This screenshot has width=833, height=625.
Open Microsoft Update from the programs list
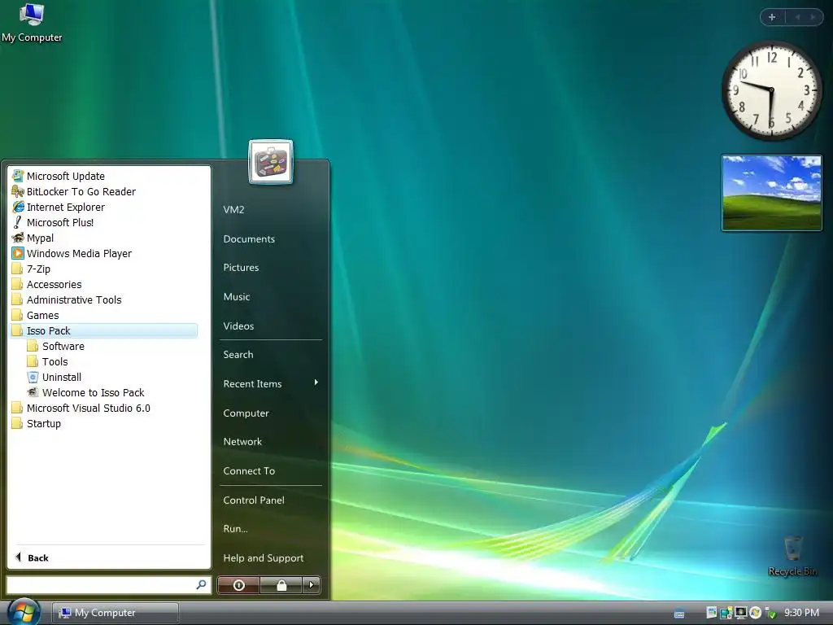(58, 176)
